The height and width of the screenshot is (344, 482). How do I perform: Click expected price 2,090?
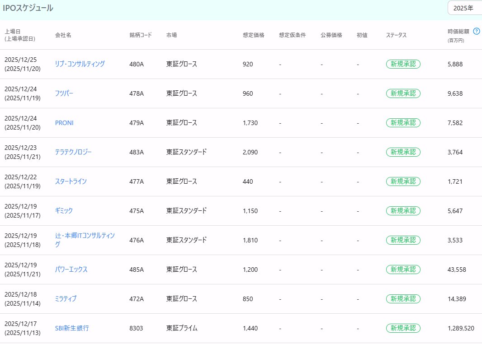[x=250, y=152]
